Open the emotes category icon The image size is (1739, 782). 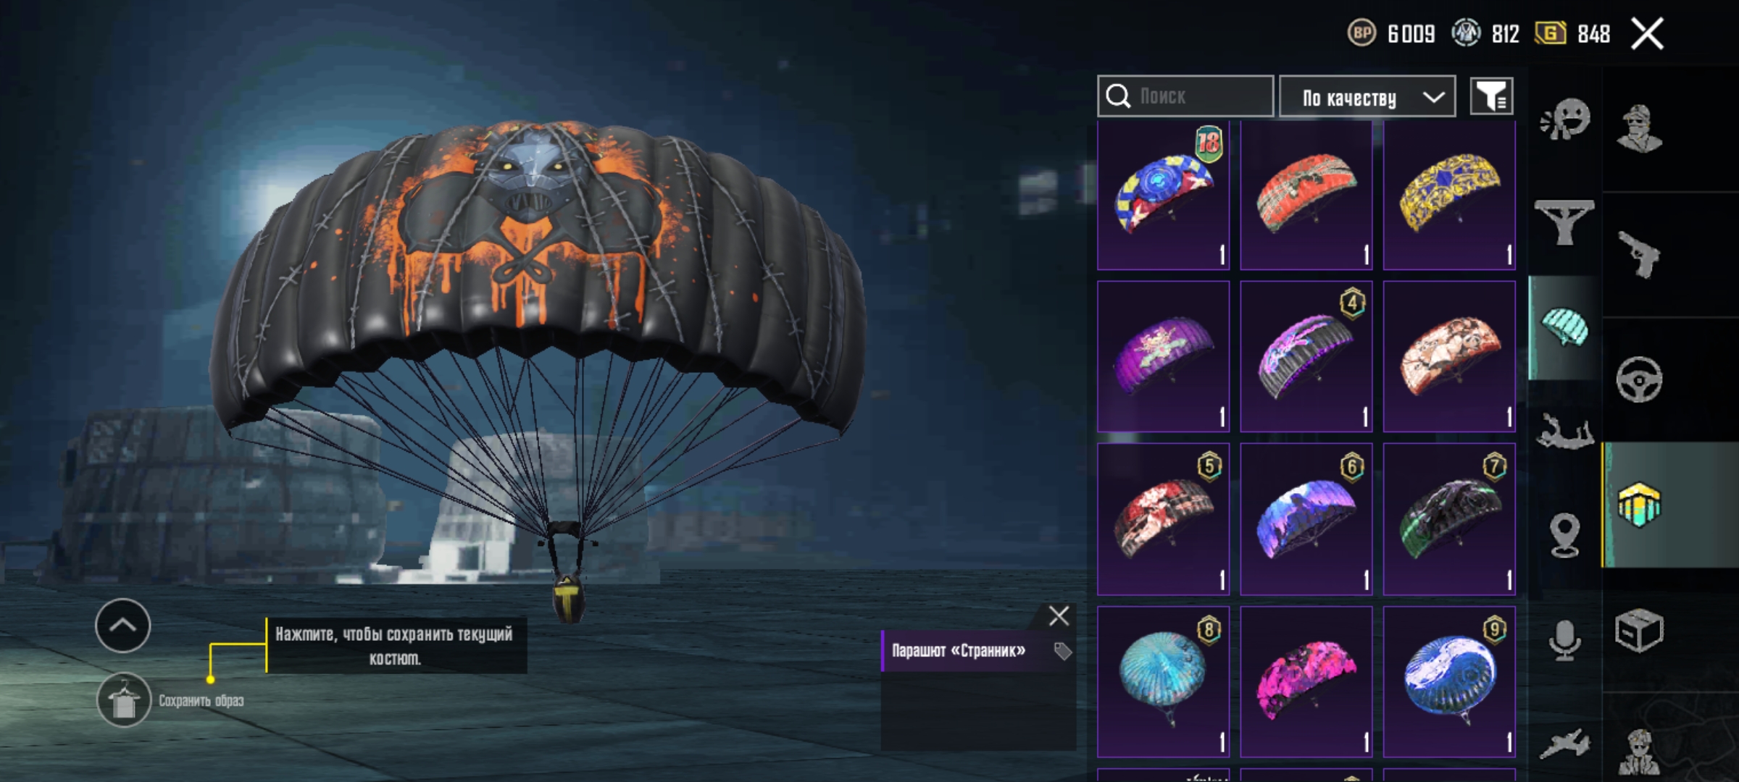[x=1565, y=120]
